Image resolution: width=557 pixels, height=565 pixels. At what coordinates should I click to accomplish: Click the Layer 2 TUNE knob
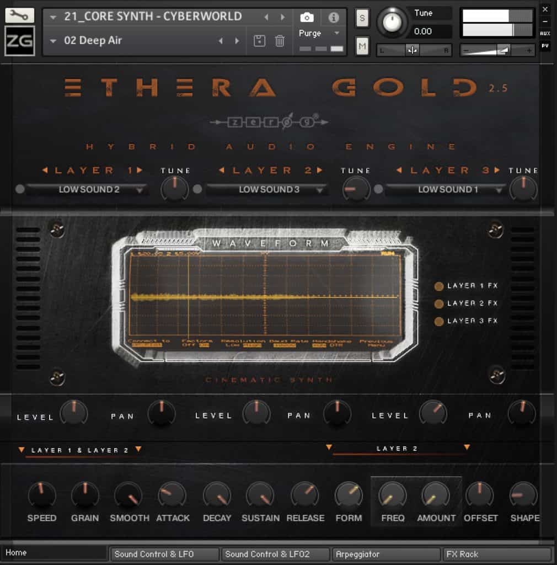356,189
